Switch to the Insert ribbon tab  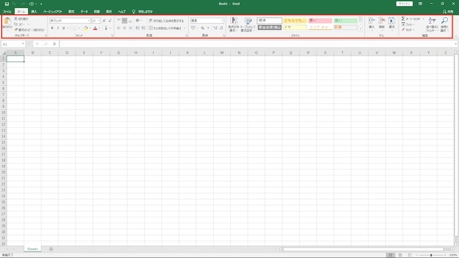click(34, 11)
